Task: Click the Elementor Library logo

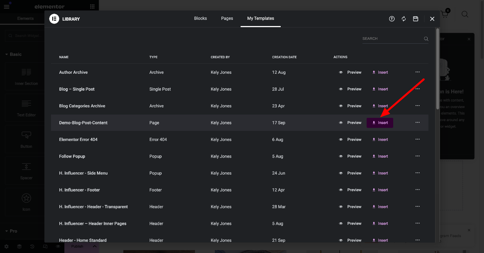Action: click(54, 19)
